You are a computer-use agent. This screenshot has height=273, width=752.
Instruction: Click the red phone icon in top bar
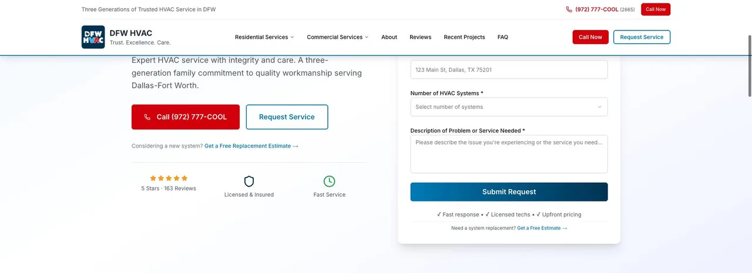(569, 9)
